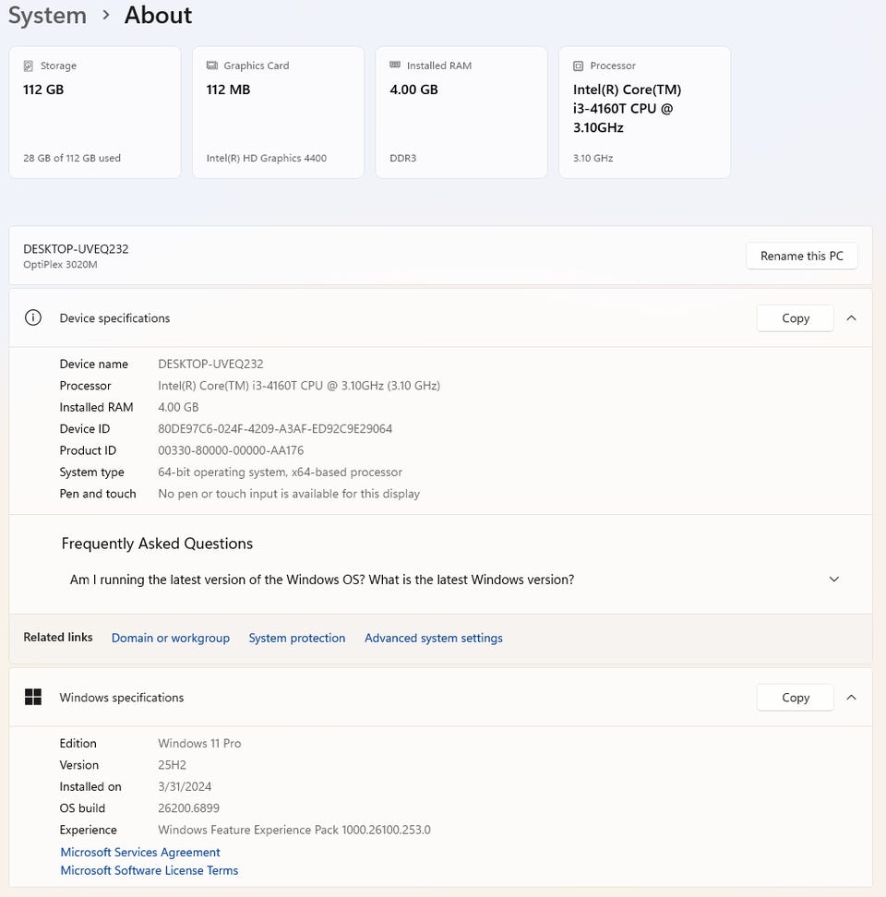Copy the Device specifications

click(795, 318)
